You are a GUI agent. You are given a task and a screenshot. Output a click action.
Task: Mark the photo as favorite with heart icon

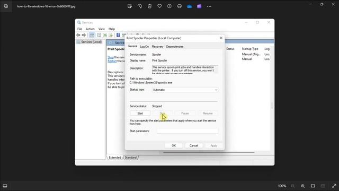159,6
